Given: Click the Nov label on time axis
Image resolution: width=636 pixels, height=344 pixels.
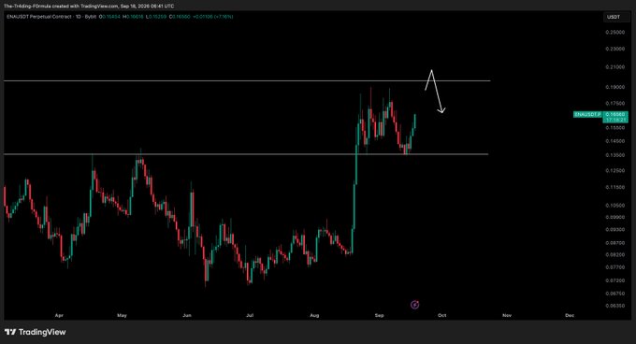Looking at the screenshot, I should coord(507,315).
